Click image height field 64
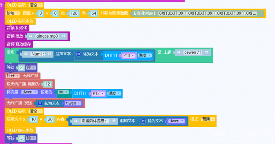 pyautogui.click(x=94, y=13)
